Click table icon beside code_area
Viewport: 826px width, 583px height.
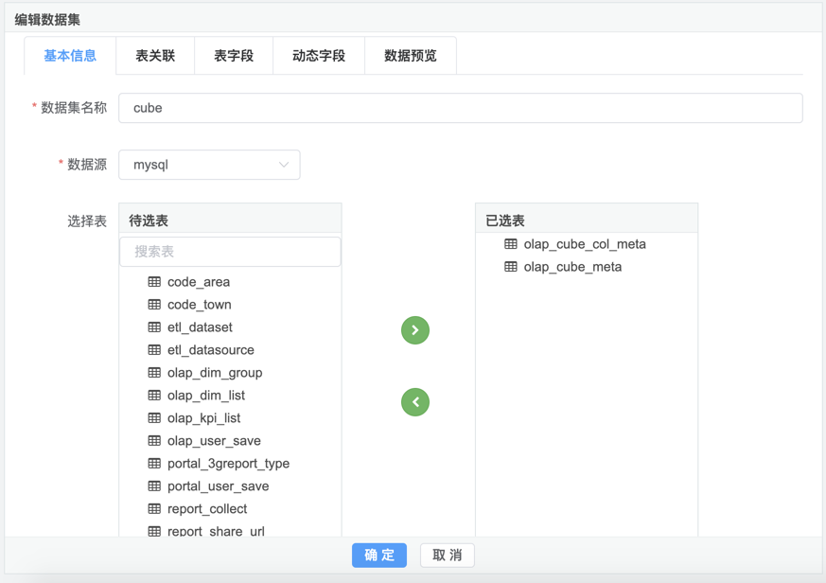[x=154, y=282]
